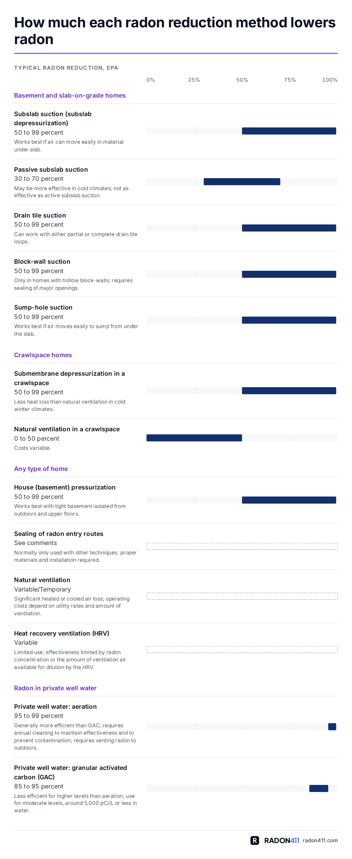Click the main chart title text
This screenshot has height=859, width=352.
tap(175, 31)
